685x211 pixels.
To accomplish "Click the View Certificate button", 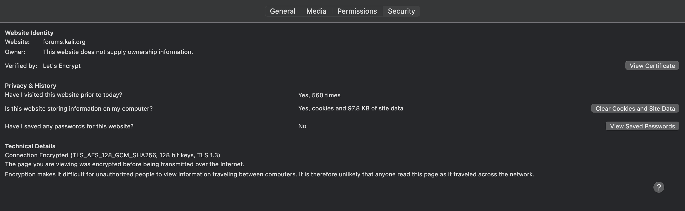I will point(652,66).
